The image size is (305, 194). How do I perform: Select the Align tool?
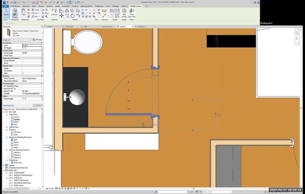[x=62, y=11]
